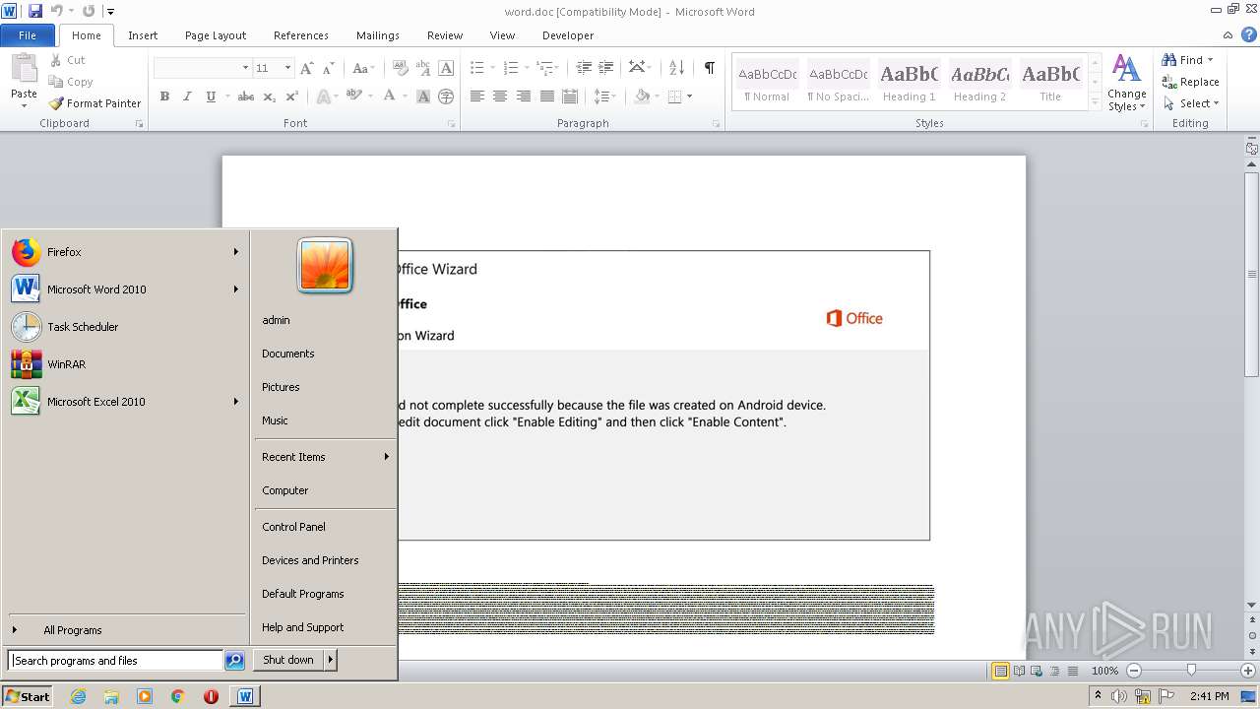
Task: Click Replace in Editing group
Action: (1191, 82)
